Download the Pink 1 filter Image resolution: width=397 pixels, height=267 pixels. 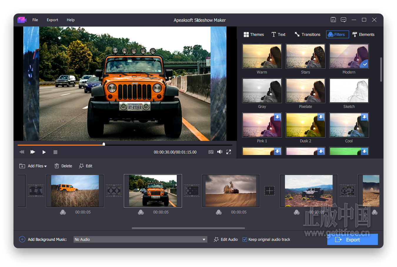277,117
